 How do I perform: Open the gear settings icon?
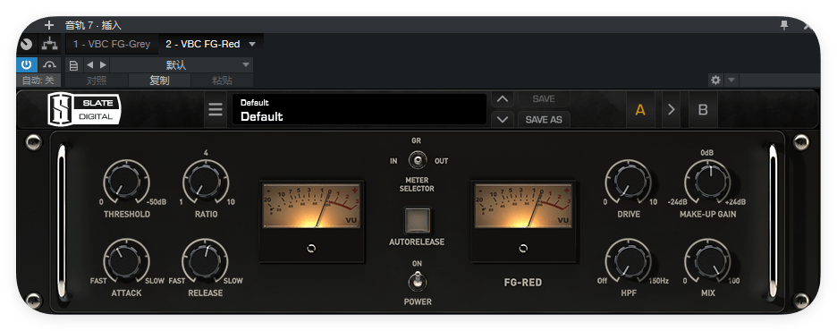[715, 81]
